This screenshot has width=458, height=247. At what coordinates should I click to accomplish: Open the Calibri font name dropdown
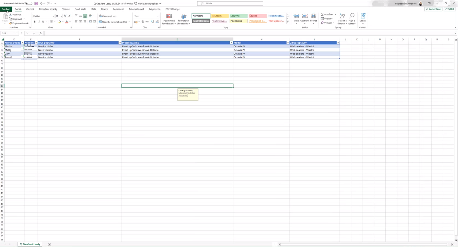[54, 16]
